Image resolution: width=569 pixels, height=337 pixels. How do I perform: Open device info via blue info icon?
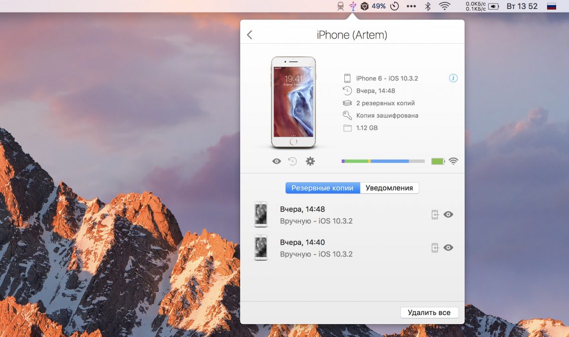pos(453,78)
